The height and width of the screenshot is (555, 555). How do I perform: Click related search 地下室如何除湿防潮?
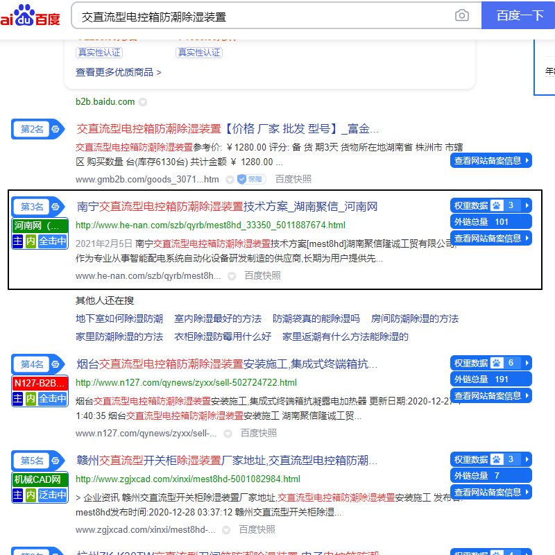coord(119,318)
